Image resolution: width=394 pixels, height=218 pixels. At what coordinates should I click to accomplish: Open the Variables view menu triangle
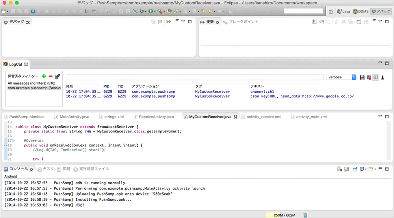[374, 20]
